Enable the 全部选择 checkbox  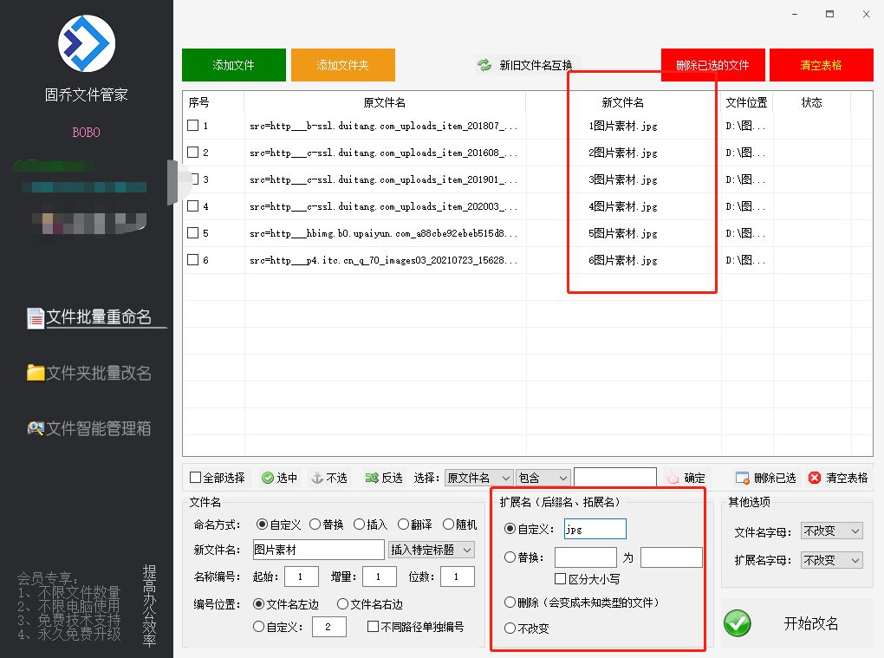click(x=196, y=478)
